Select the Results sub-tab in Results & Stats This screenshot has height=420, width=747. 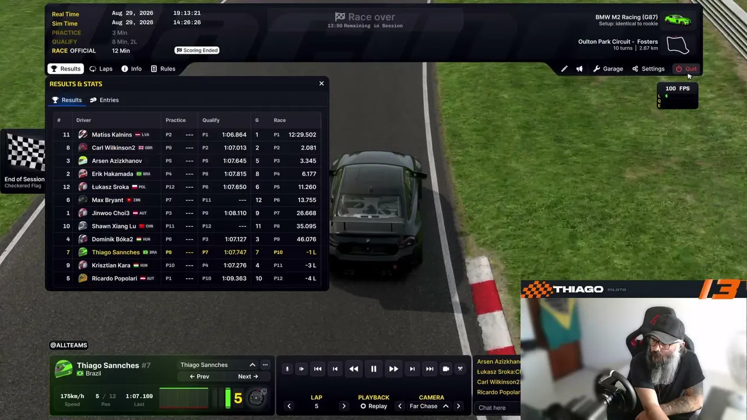[x=67, y=100]
